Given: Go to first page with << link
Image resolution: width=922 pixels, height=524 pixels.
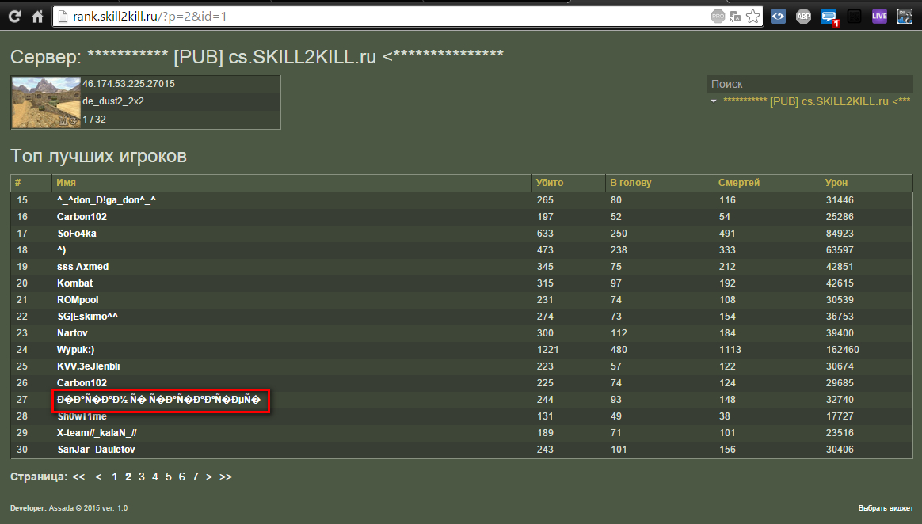Looking at the screenshot, I should (x=78, y=477).
